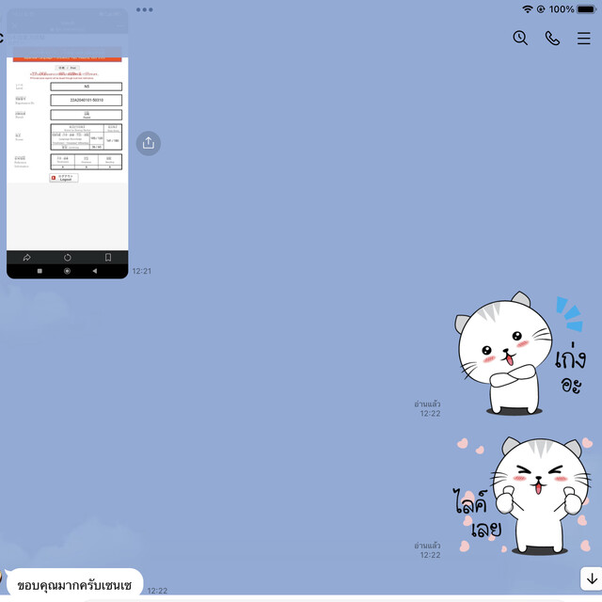
Task: Tap the share icon beside the screenshot
Action: click(149, 143)
